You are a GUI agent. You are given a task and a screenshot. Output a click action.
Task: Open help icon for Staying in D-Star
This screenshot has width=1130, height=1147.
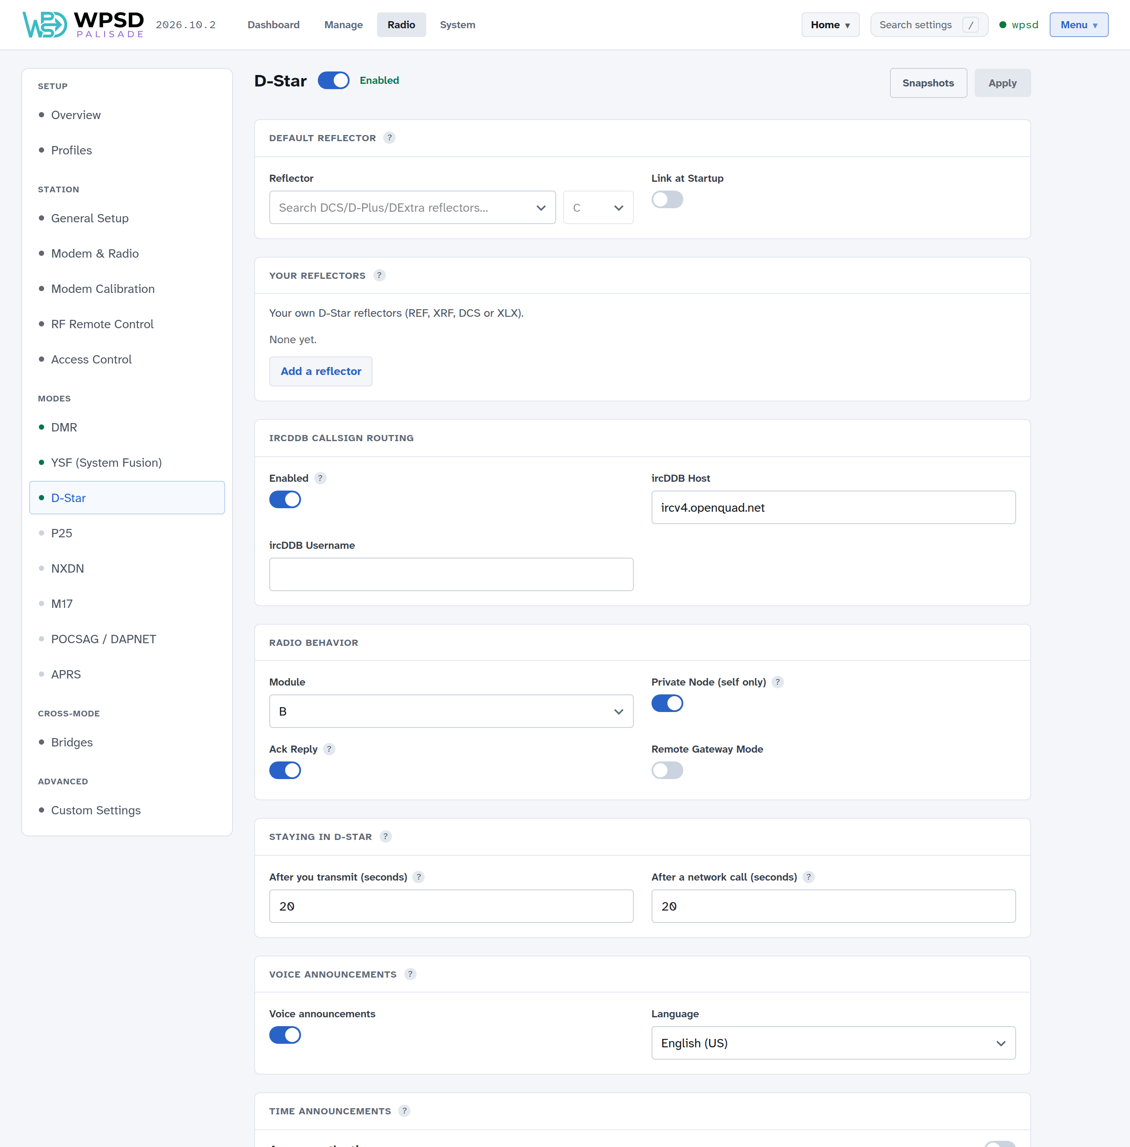[x=386, y=836]
